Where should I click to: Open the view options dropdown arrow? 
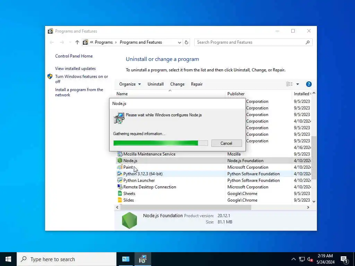[297, 84]
